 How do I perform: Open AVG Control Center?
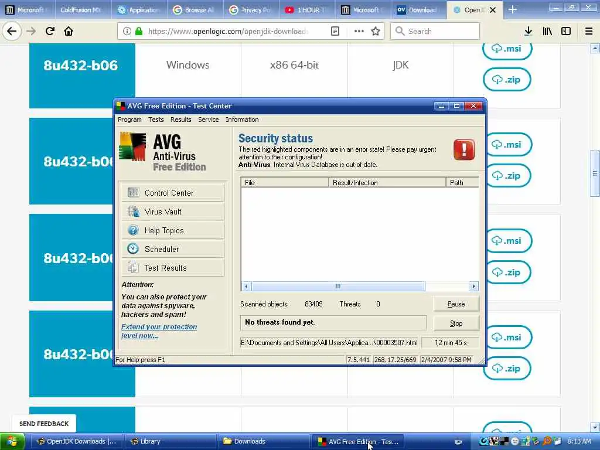pyautogui.click(x=173, y=193)
